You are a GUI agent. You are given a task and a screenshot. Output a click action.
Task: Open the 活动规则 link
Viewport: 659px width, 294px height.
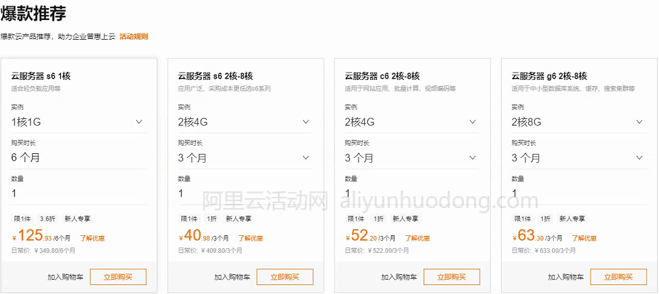[133, 36]
